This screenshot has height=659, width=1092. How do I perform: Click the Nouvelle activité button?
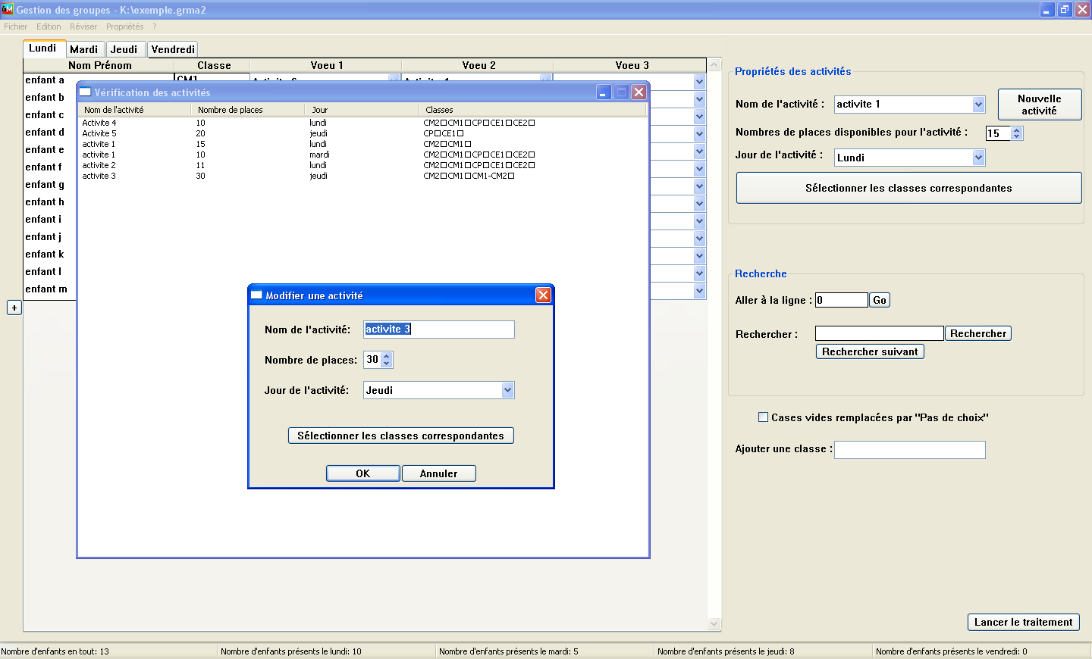1039,105
